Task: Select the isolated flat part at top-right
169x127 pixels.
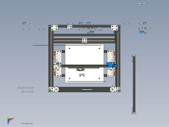Action: point(141,3)
